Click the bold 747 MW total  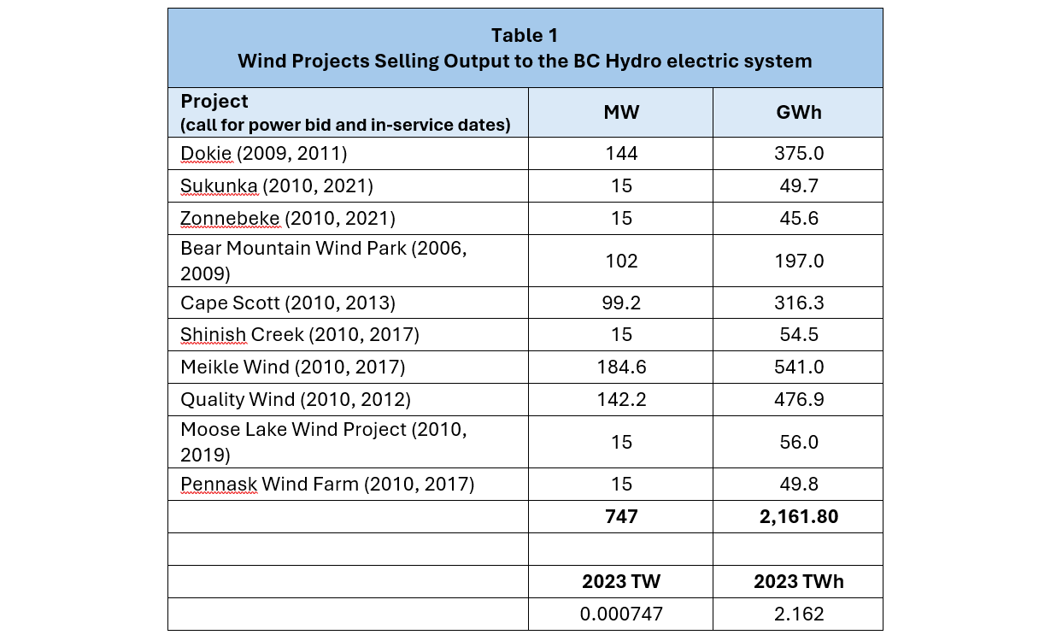(621, 517)
